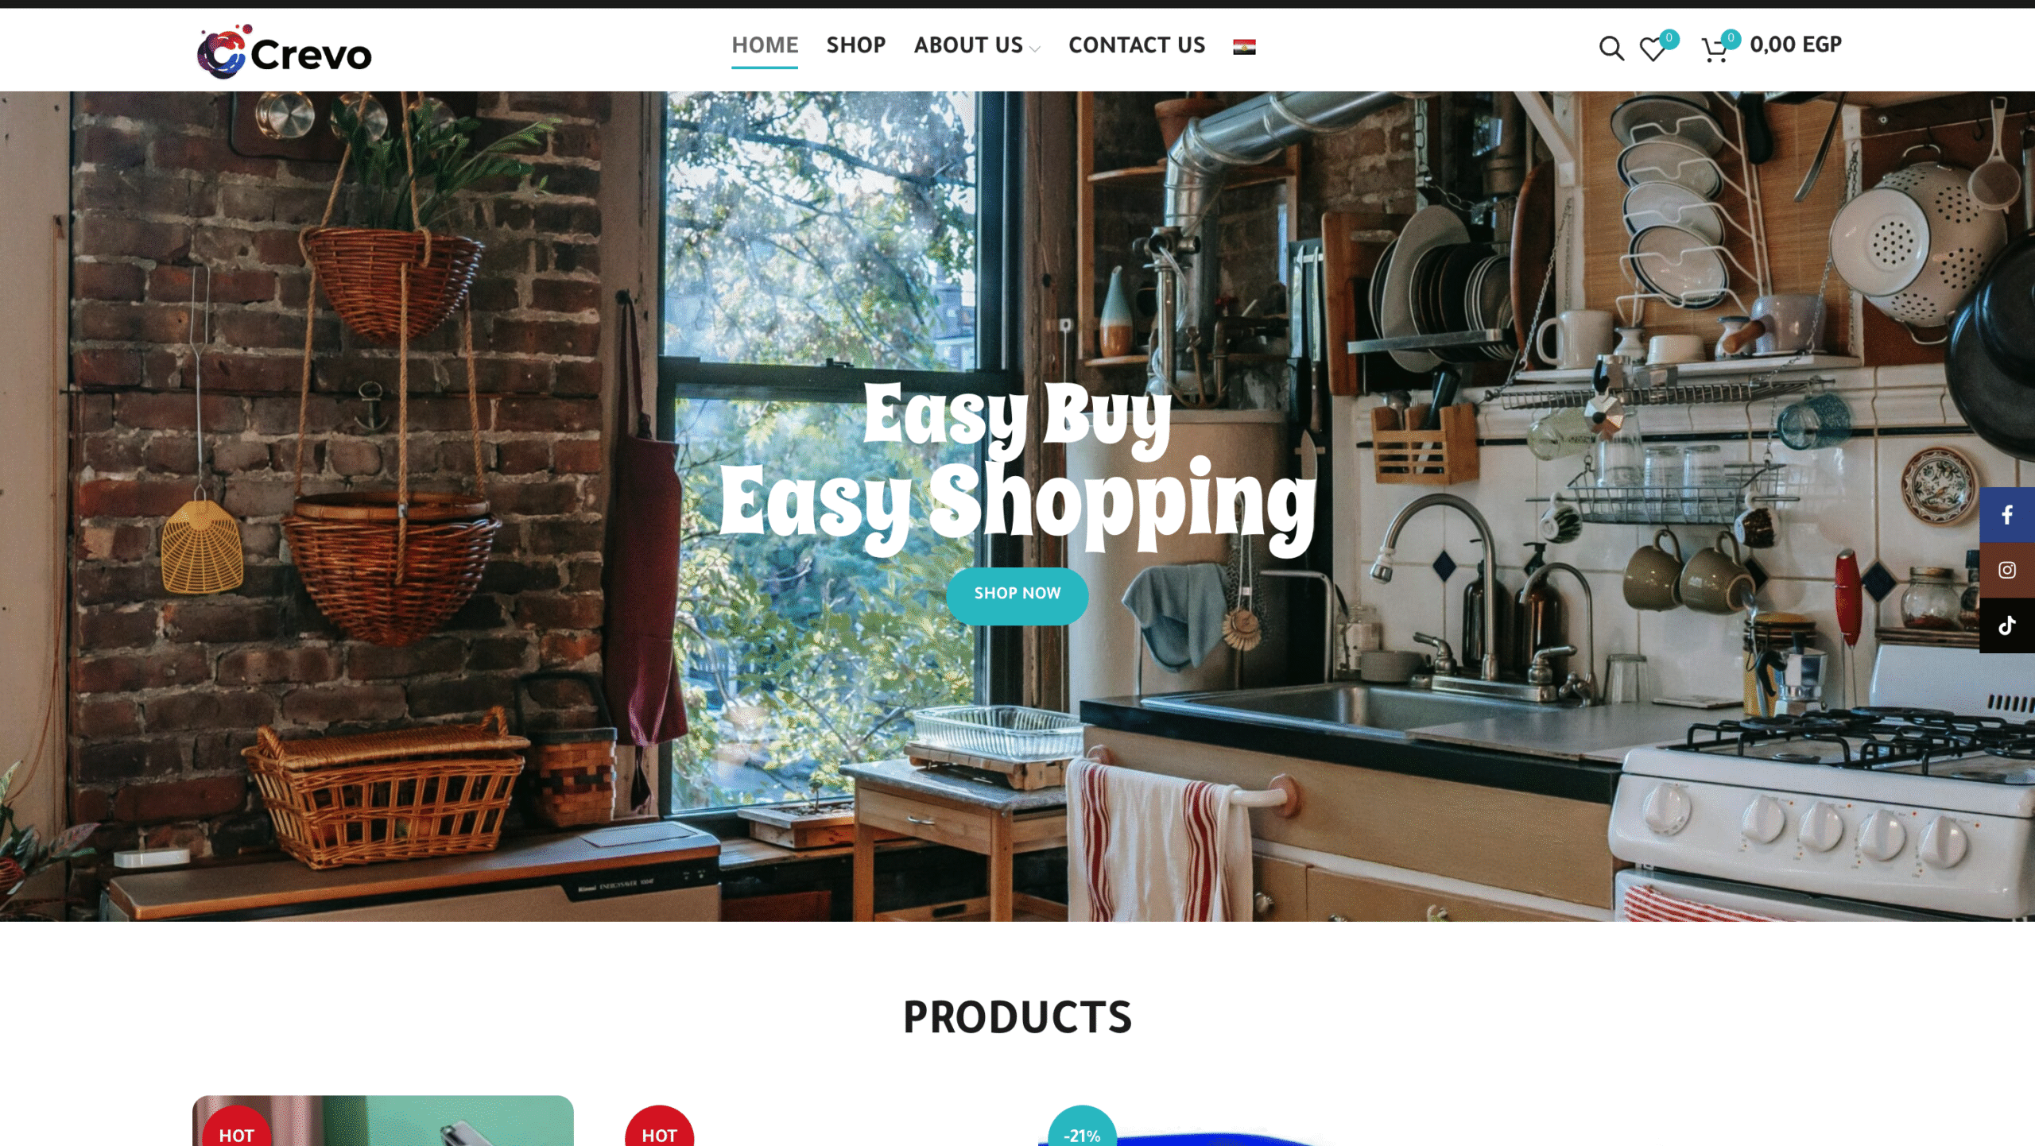Viewport: 2035px width, 1146px height.
Task: Click the Crevo logo
Action: pos(285,52)
